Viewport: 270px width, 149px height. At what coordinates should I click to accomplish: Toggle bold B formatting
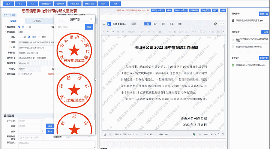point(160,32)
